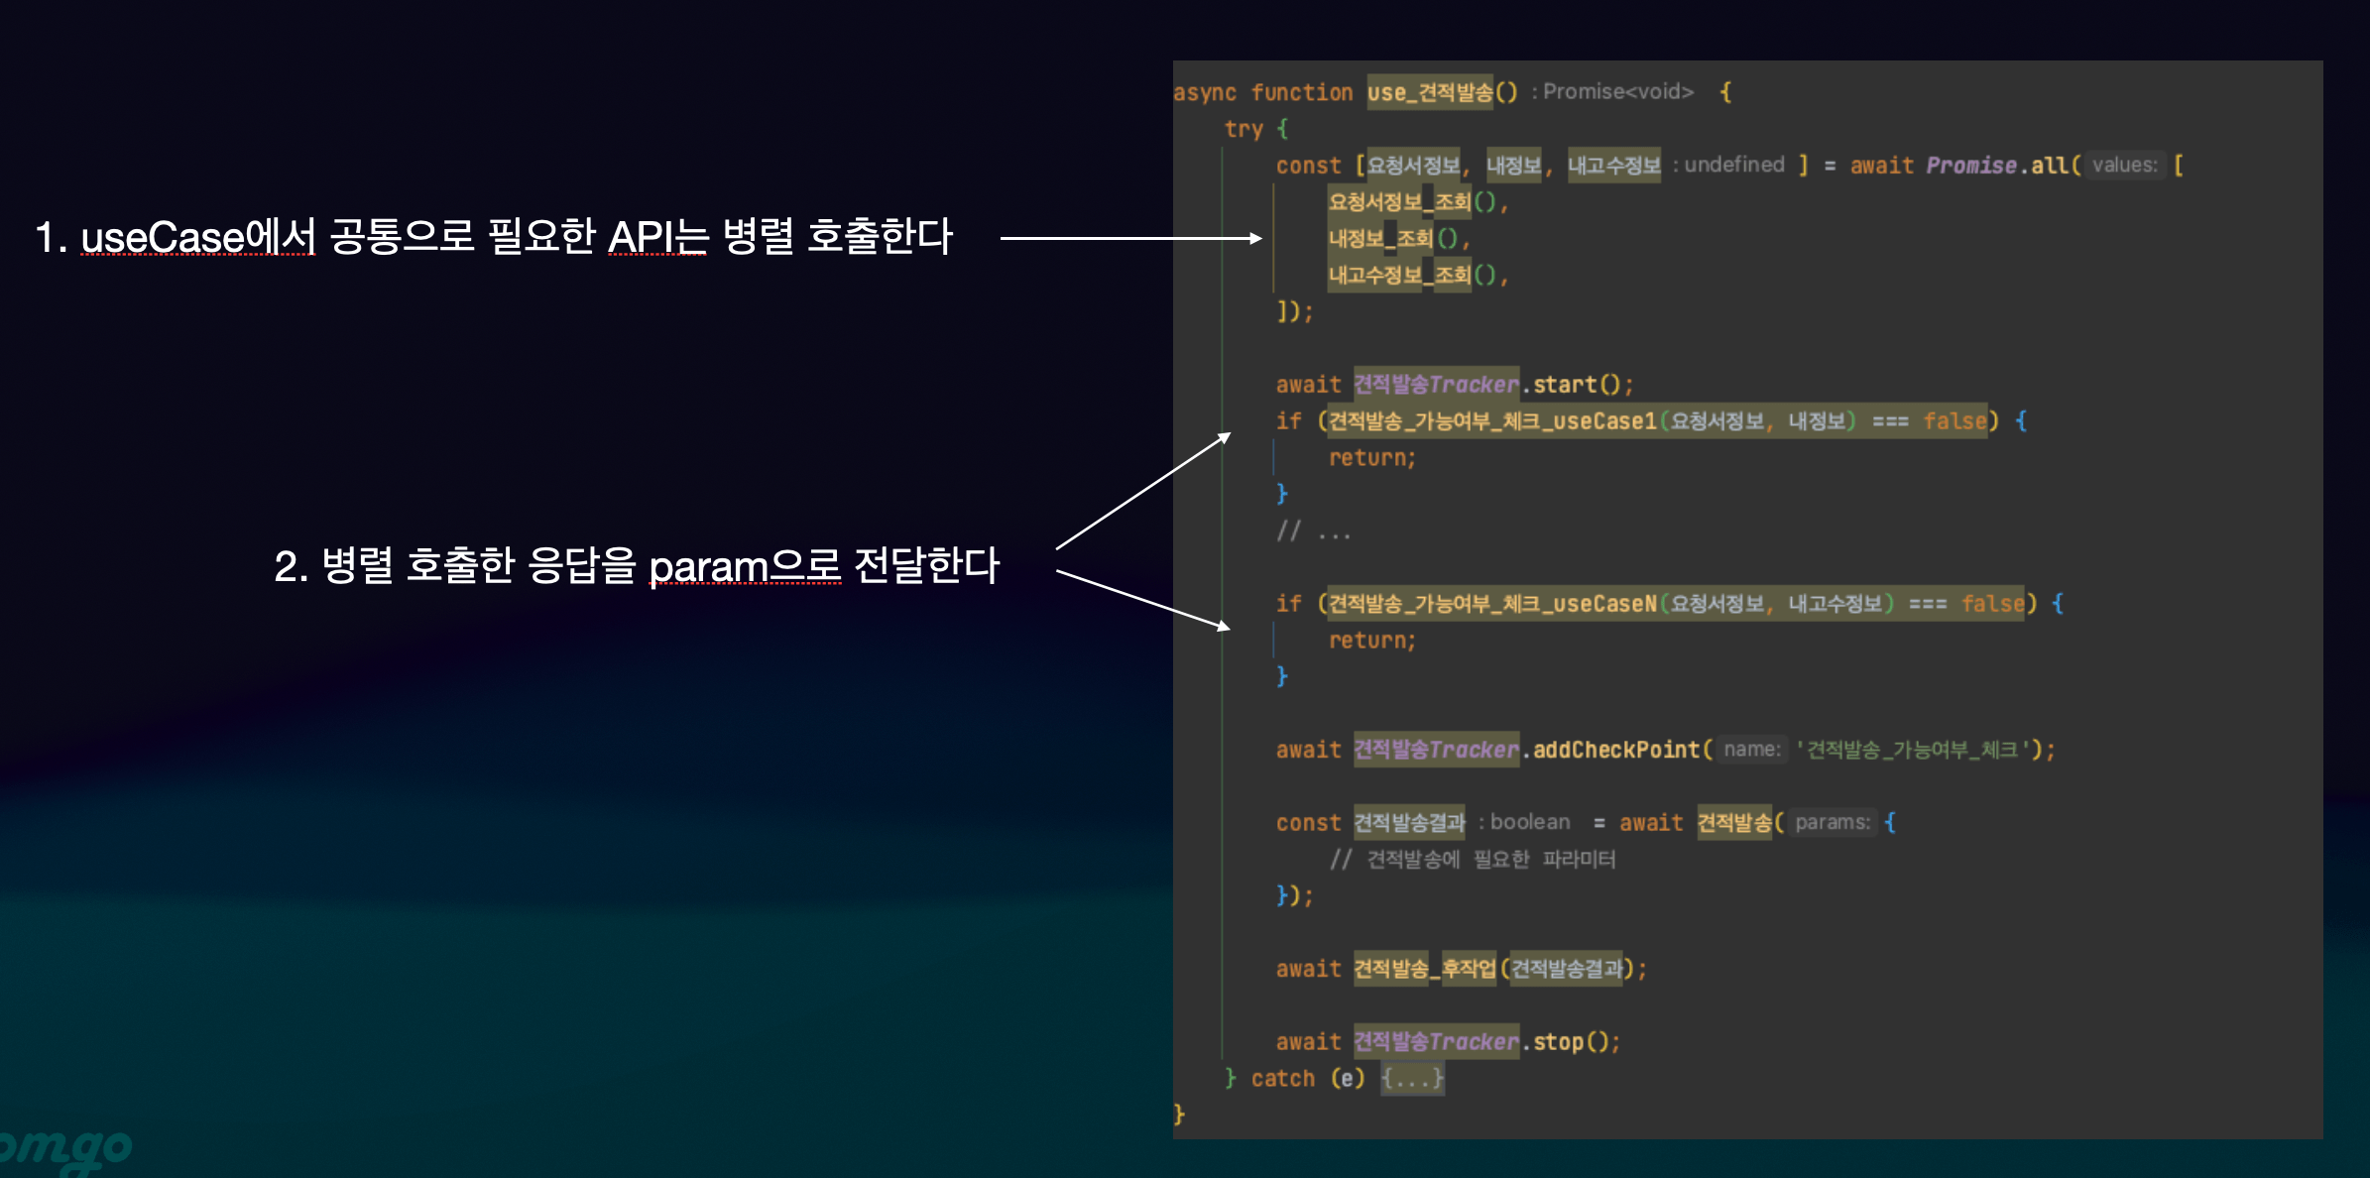Click the 'values:' inlay hint
Image resolution: width=2370 pixels, height=1178 pixels.
[x=2123, y=166]
